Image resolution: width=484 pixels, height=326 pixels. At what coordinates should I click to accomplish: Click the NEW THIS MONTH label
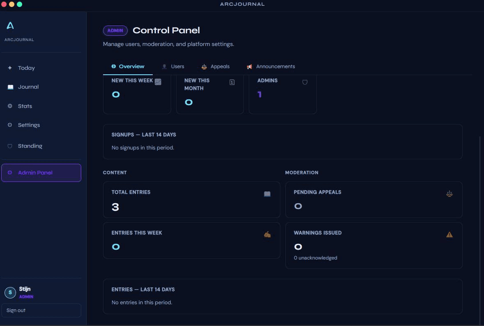197,84
